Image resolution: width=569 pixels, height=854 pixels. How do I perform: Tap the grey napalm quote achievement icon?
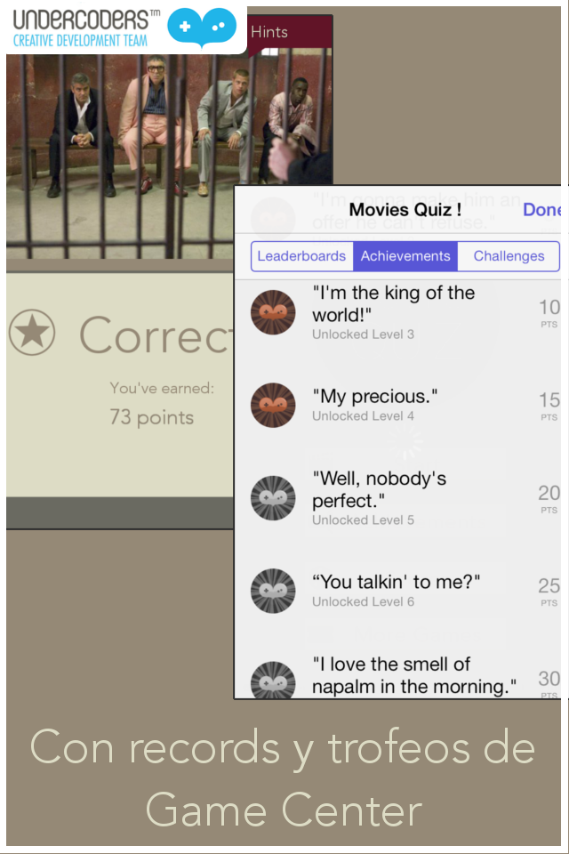point(273,679)
